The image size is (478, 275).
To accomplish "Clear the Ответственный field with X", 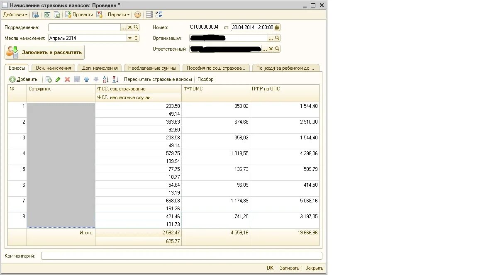I will click(271, 49).
